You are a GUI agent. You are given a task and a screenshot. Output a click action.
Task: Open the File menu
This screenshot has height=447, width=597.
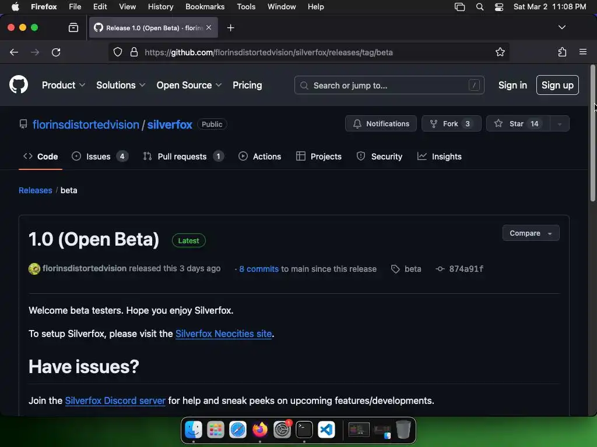click(x=75, y=7)
